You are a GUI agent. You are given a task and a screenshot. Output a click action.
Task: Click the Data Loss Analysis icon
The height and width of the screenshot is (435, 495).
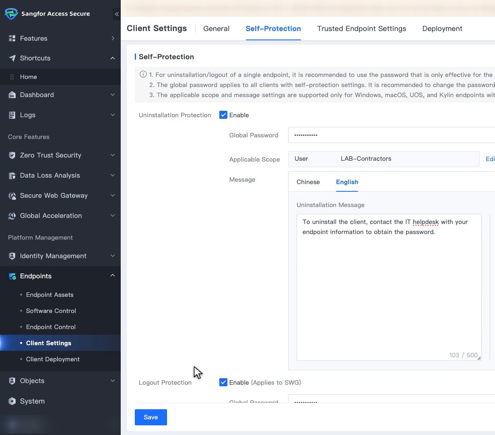pos(12,175)
